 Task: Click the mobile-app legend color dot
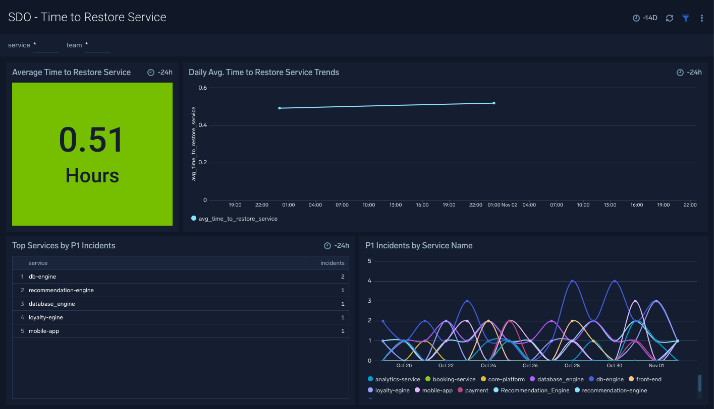pyautogui.click(x=417, y=390)
